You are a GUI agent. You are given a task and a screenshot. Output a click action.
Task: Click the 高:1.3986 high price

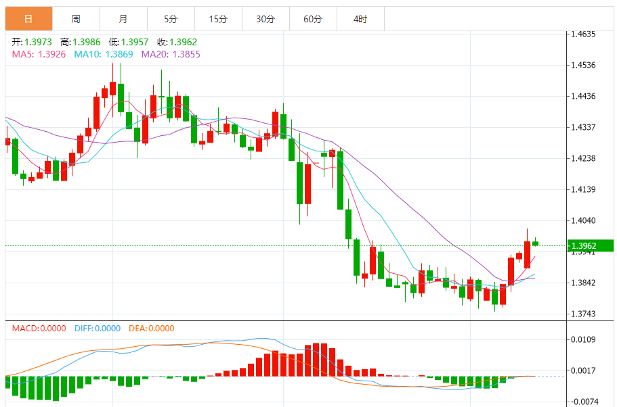[81, 42]
